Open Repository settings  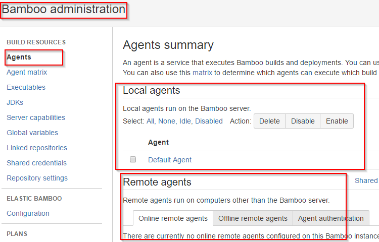click(37, 178)
